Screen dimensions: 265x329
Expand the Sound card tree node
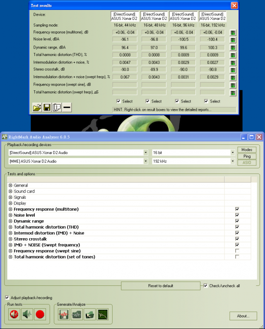tap(10, 191)
